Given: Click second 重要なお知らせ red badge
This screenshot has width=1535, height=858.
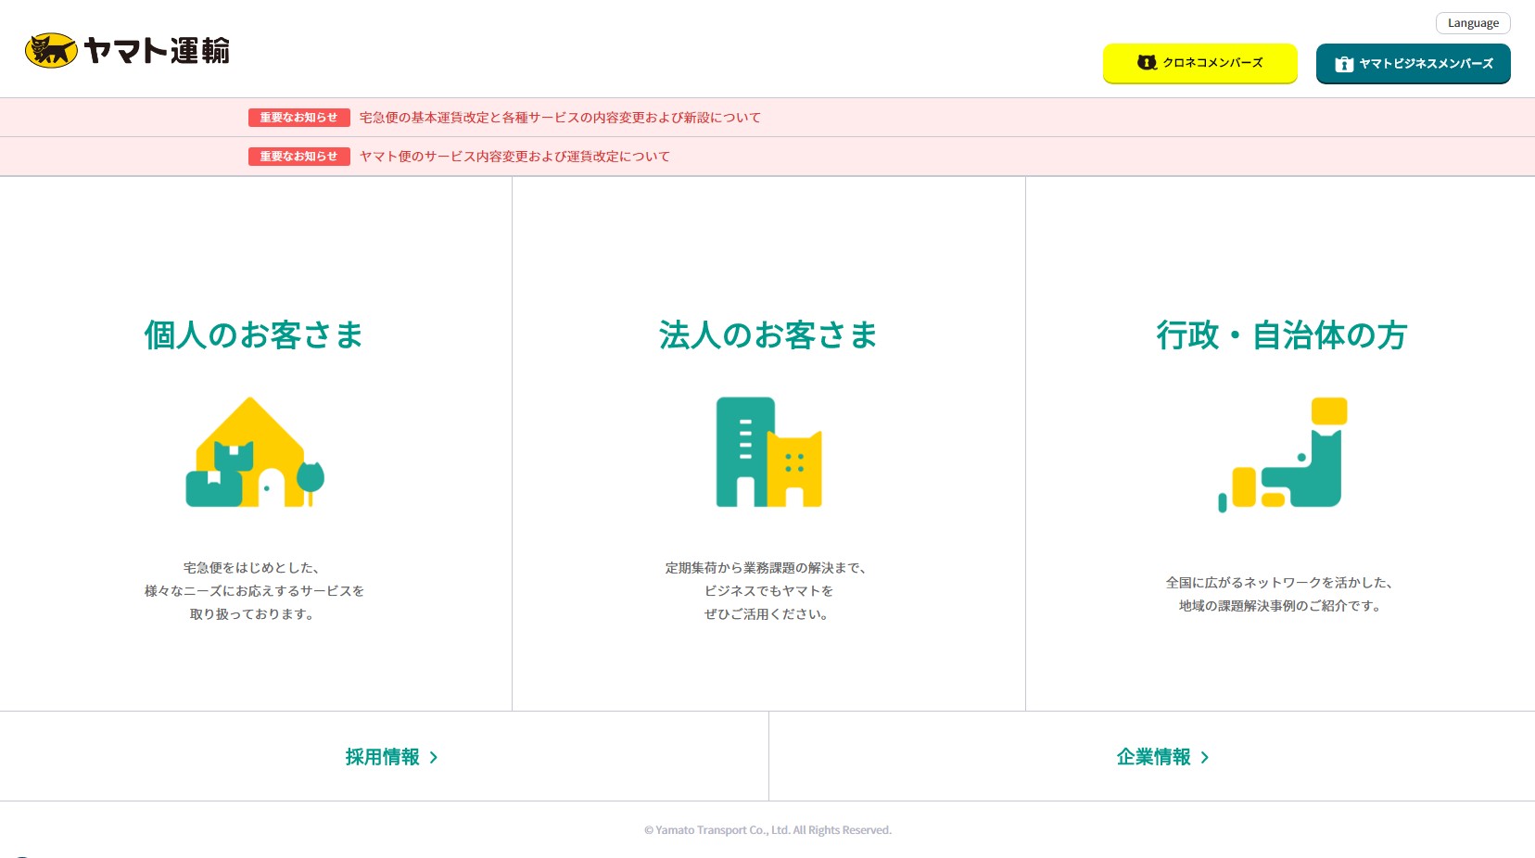Looking at the screenshot, I should coord(298,157).
